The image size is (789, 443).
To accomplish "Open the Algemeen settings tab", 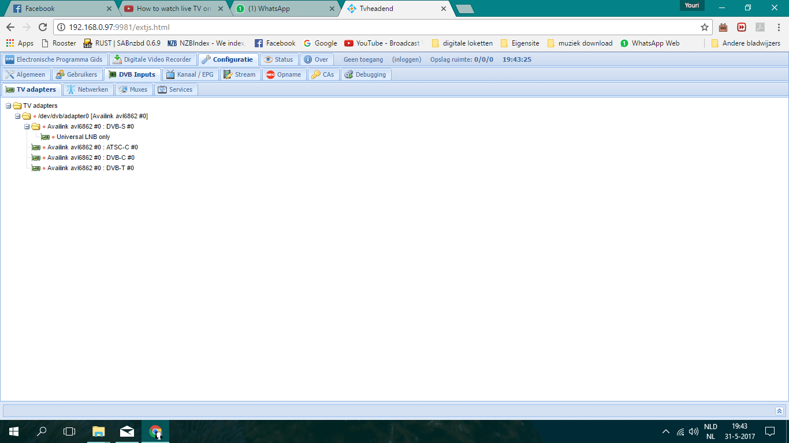I will (x=25, y=74).
